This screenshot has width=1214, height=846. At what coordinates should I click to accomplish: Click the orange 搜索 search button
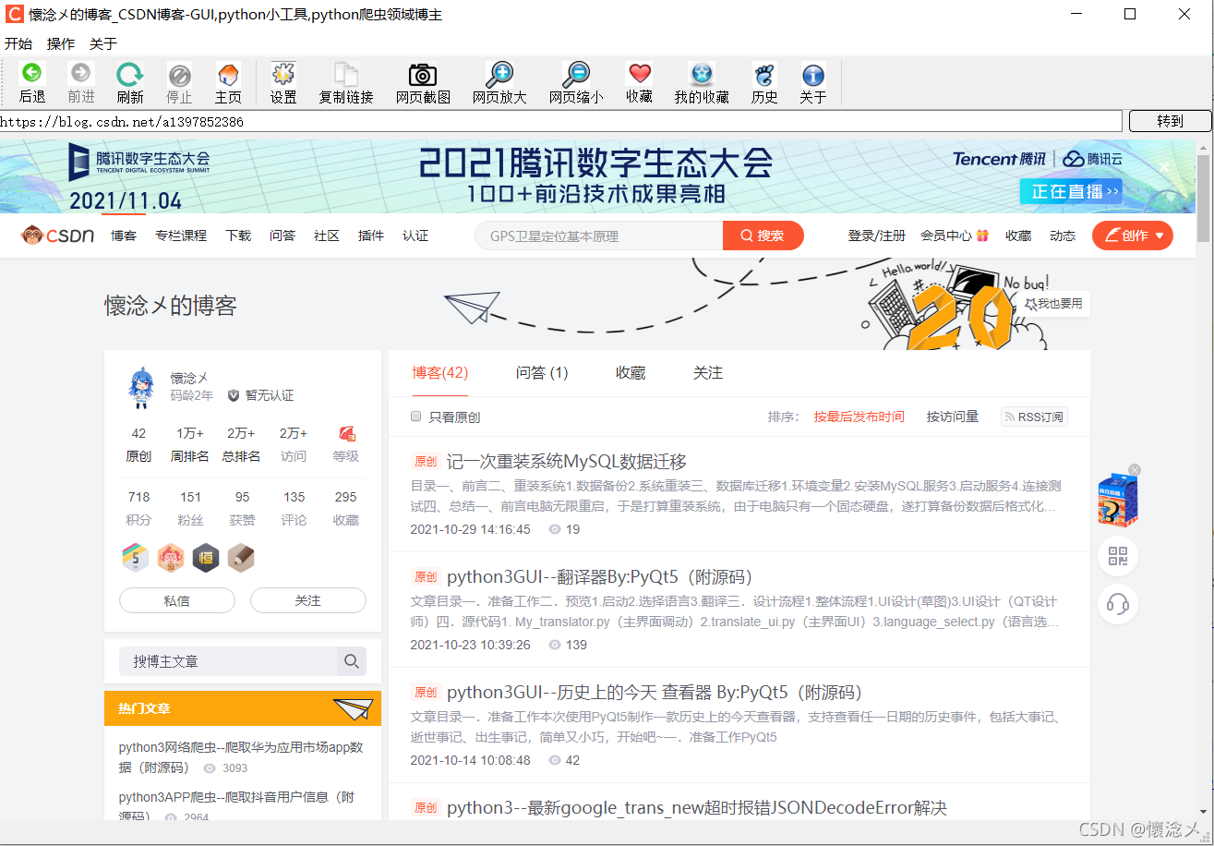tap(763, 236)
